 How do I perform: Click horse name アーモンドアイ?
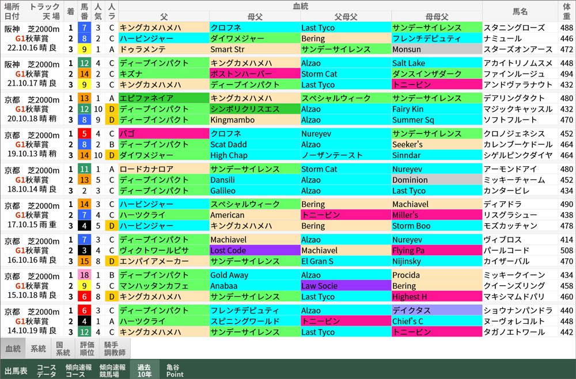510,169
